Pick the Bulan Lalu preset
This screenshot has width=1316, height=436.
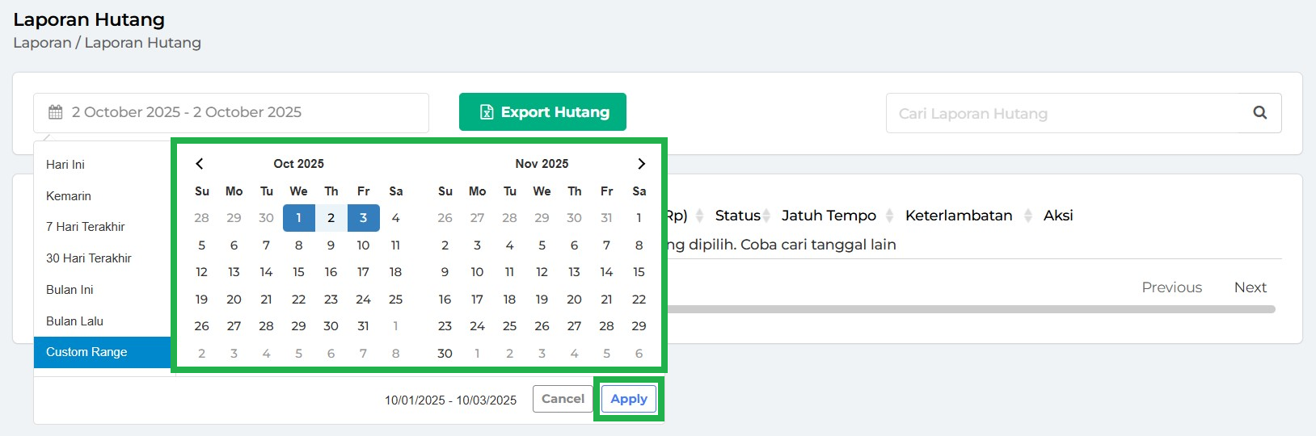(74, 321)
